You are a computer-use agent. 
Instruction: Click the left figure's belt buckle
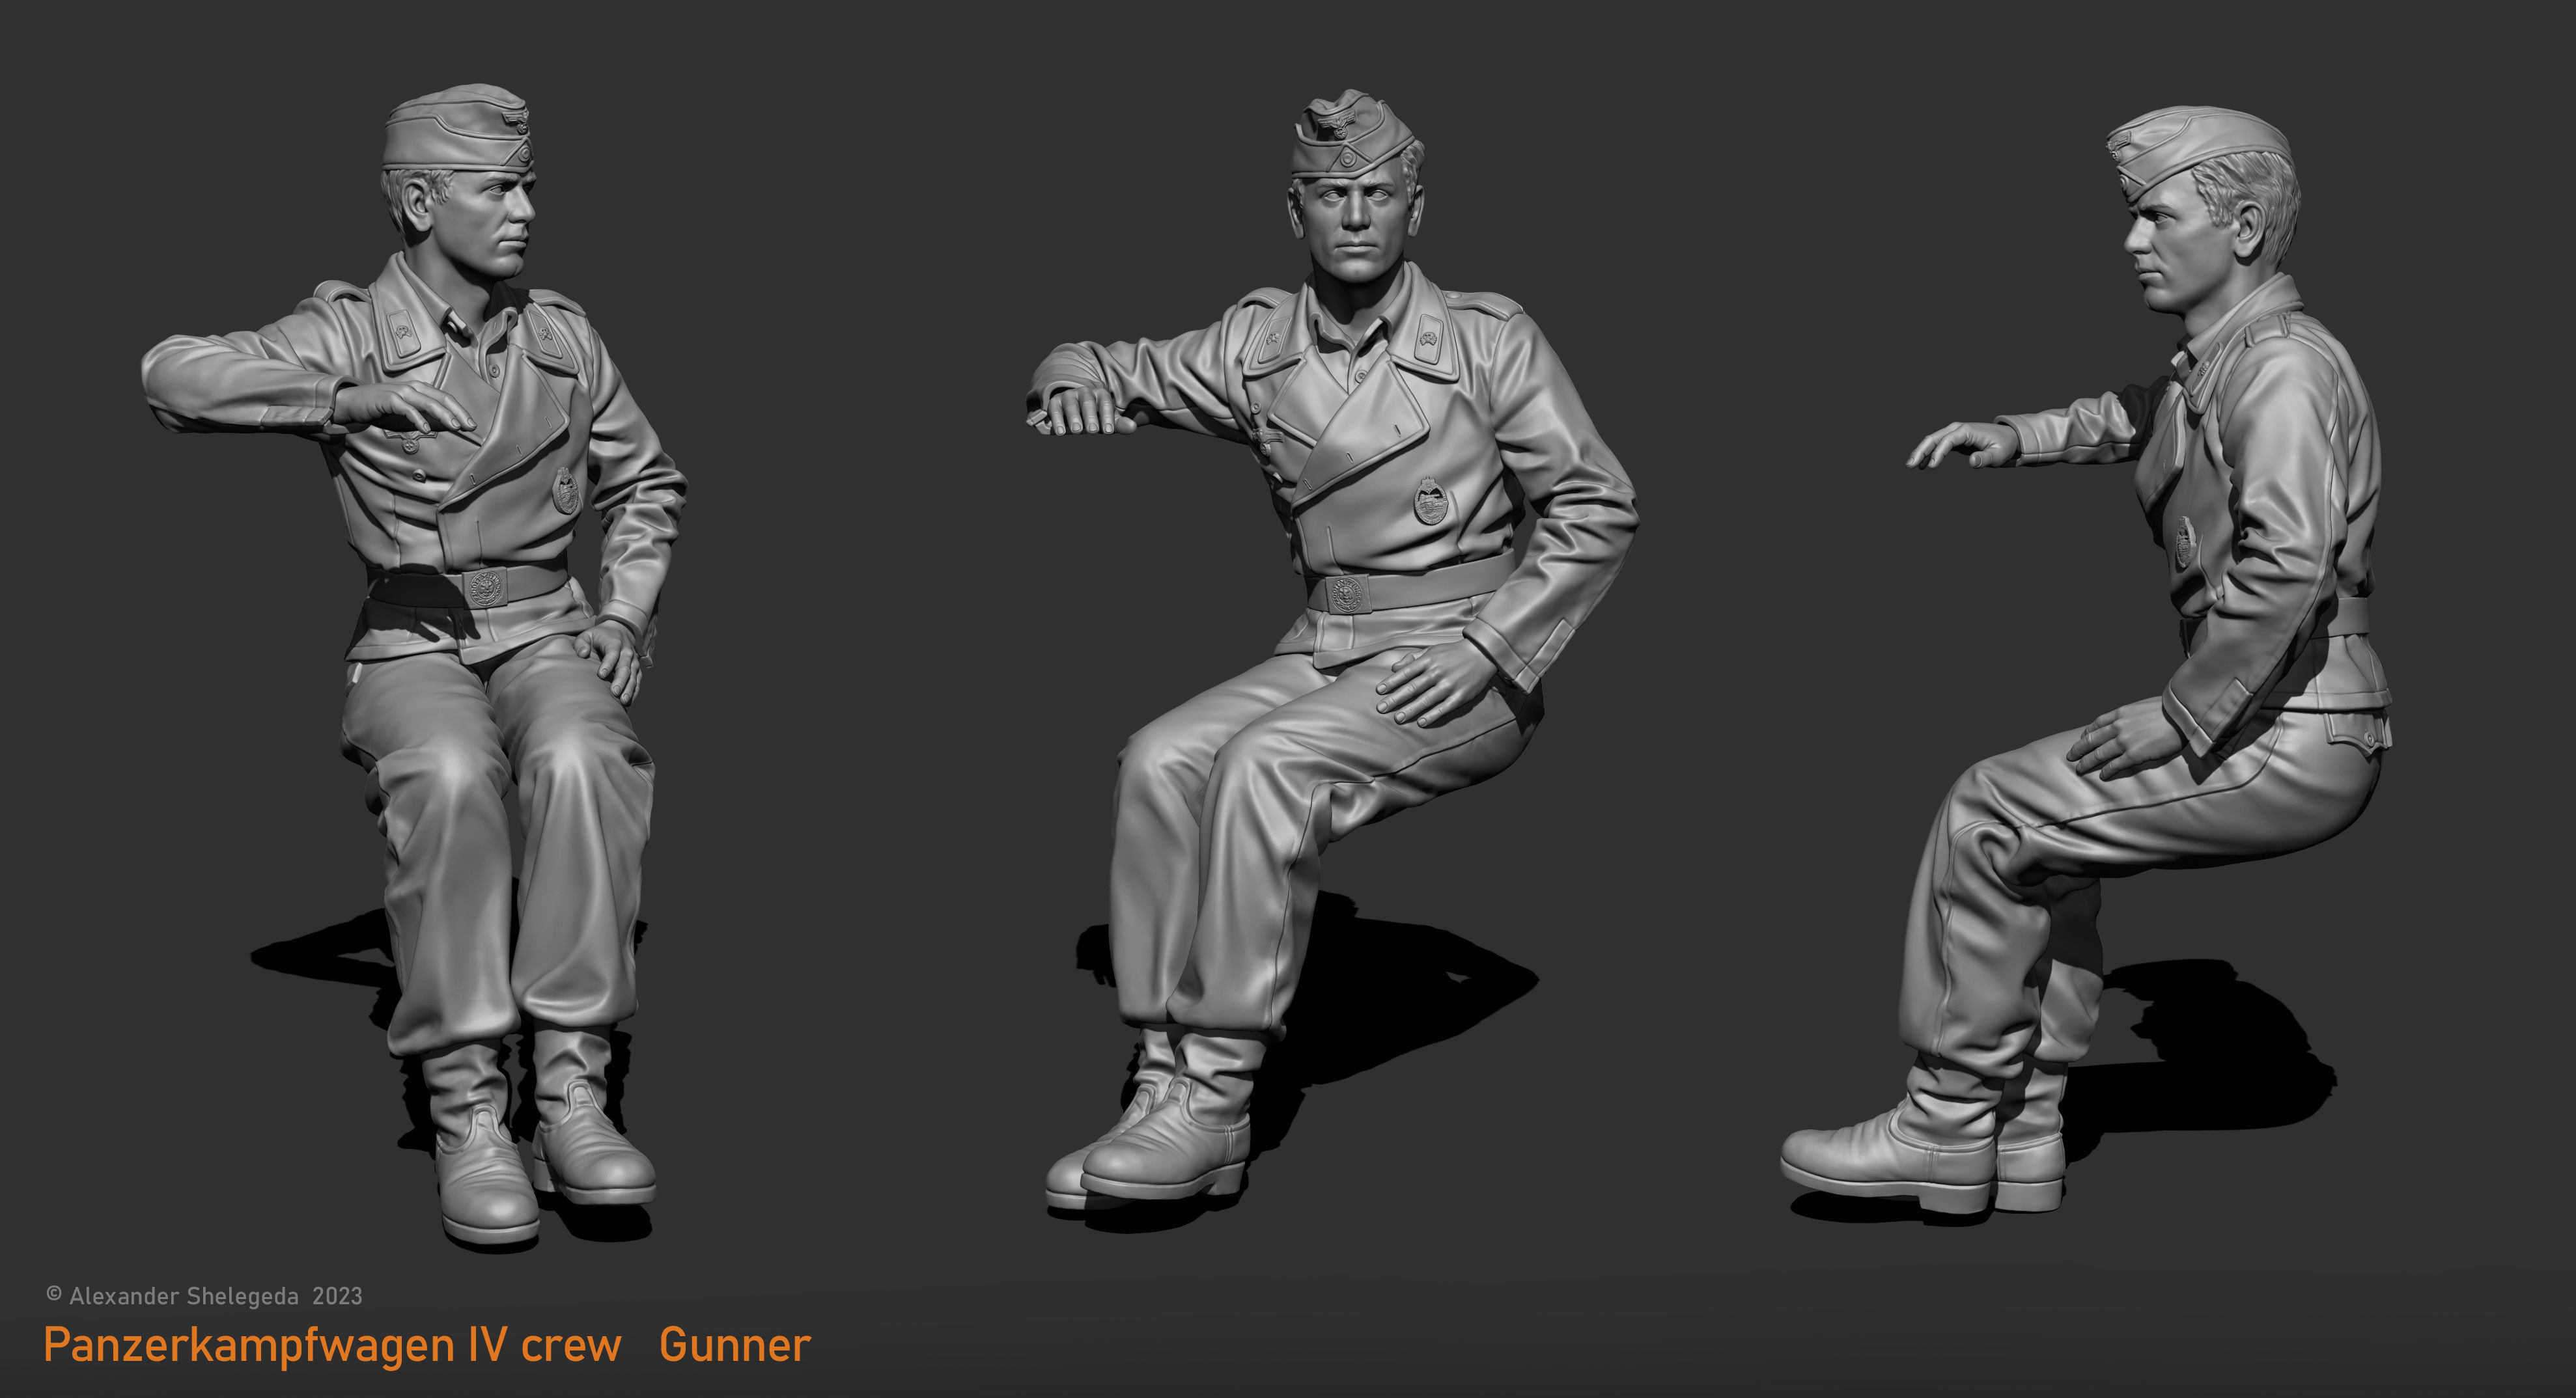click(486, 588)
